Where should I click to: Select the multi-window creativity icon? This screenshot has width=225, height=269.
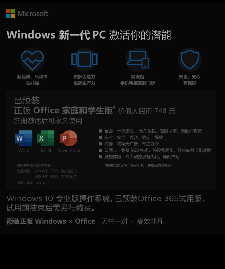click(x=84, y=59)
